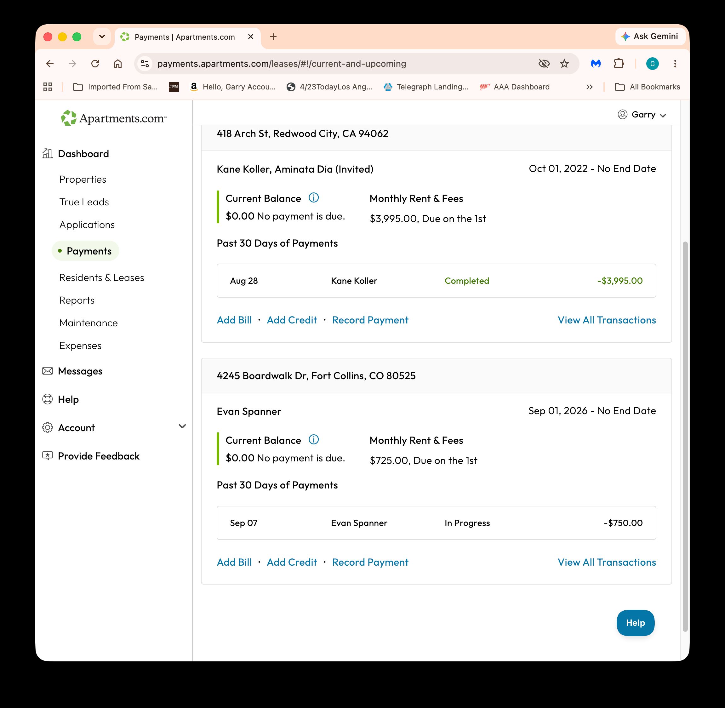Image resolution: width=725 pixels, height=708 pixels.
Task: Show more bookmarks with the double chevron
Action: click(x=589, y=87)
